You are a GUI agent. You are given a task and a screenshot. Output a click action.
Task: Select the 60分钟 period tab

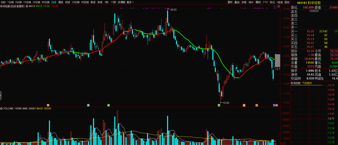tap(46, 2)
